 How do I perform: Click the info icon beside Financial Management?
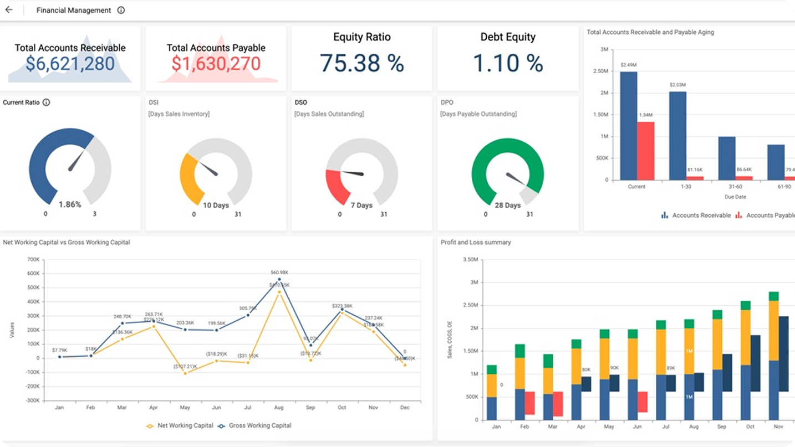[121, 10]
